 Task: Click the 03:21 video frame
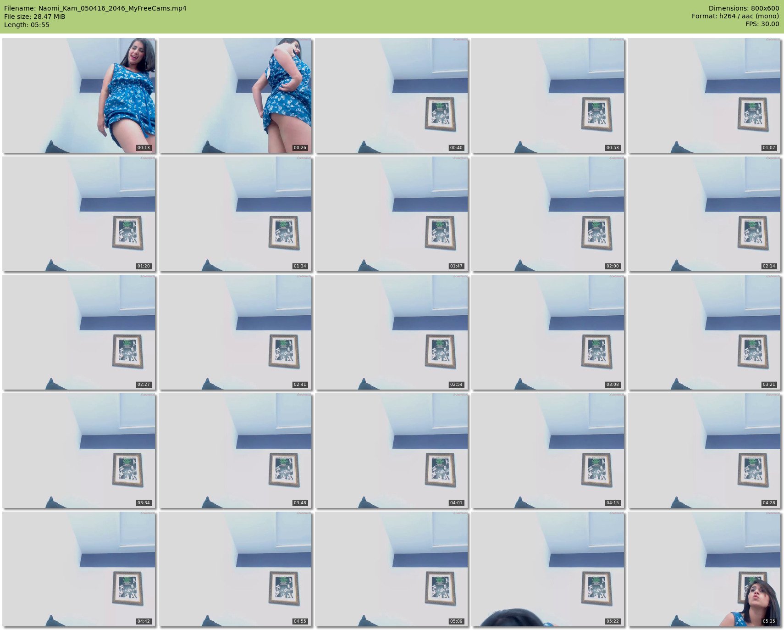(704, 332)
